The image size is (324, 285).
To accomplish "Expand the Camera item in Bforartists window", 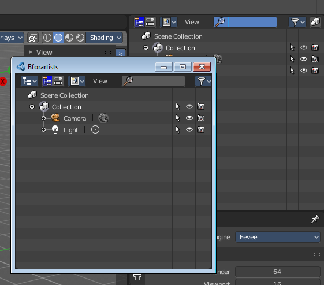I will click(43, 119).
